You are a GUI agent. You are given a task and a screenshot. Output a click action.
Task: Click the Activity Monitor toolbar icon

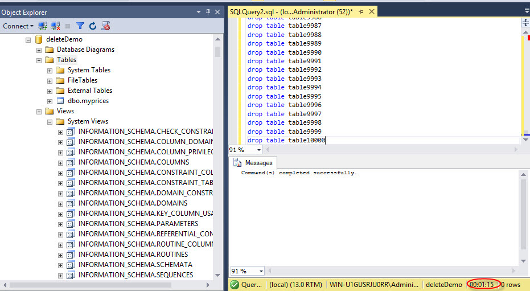[106, 26]
